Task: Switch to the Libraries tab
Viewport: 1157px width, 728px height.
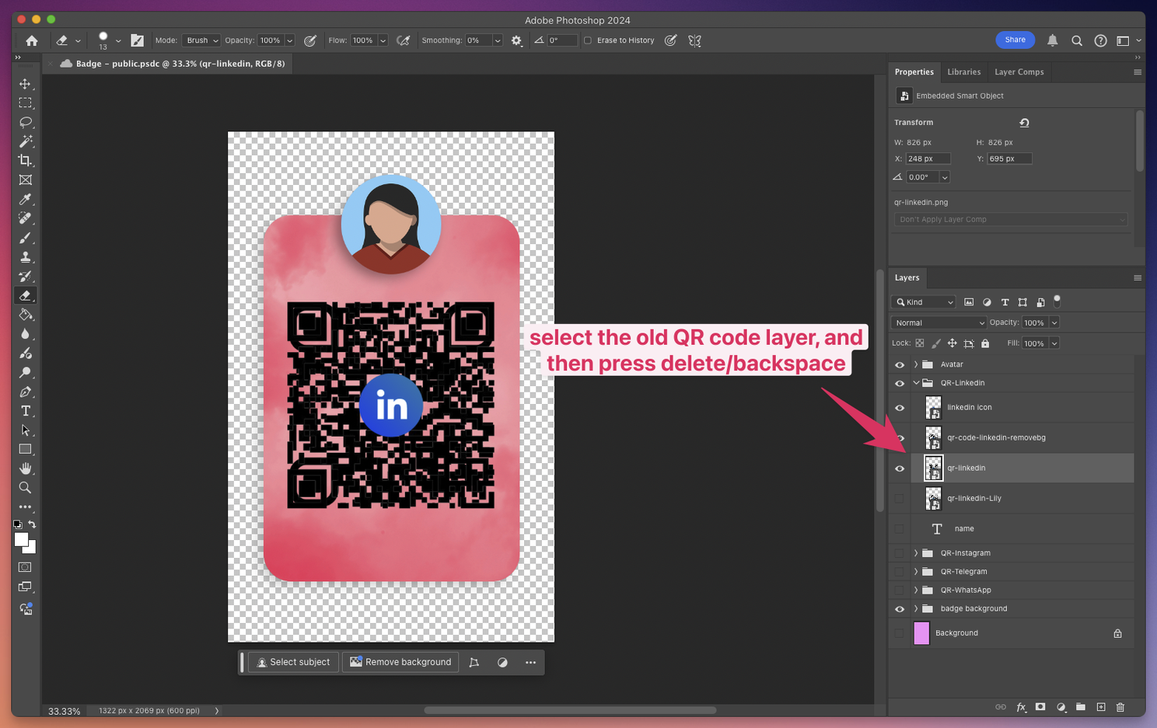Action: click(963, 72)
